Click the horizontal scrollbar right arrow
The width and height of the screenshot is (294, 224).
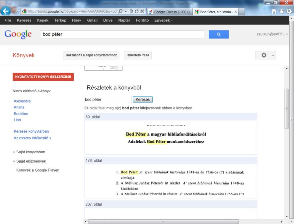coord(282,222)
